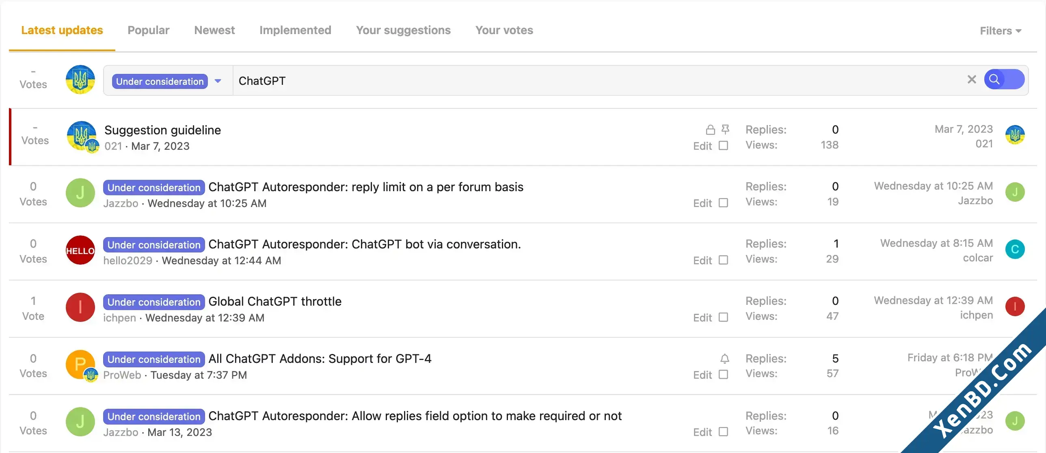
Task: Click the pin icon on Suggestion guideline
Action: (725, 129)
